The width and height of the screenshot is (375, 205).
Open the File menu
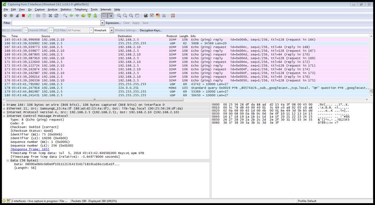[x=6, y=10]
